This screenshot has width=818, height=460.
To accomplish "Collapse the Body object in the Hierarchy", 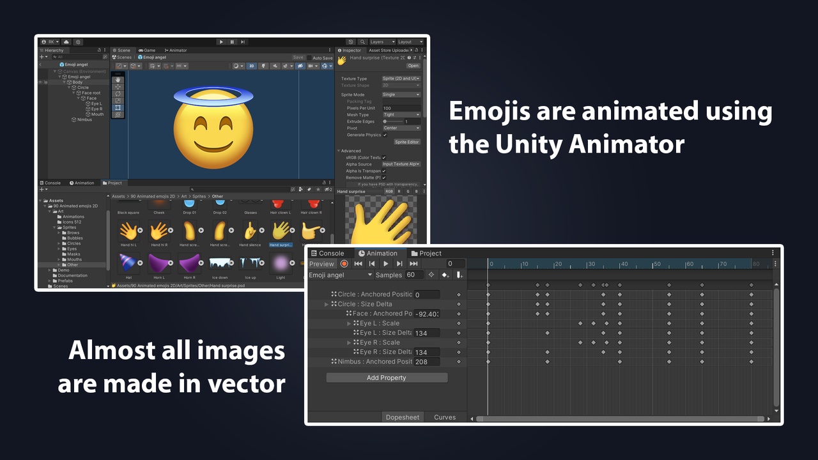I will pos(63,82).
